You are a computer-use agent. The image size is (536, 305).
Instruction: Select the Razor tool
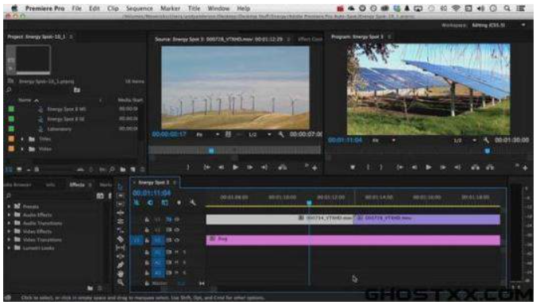[121, 239]
